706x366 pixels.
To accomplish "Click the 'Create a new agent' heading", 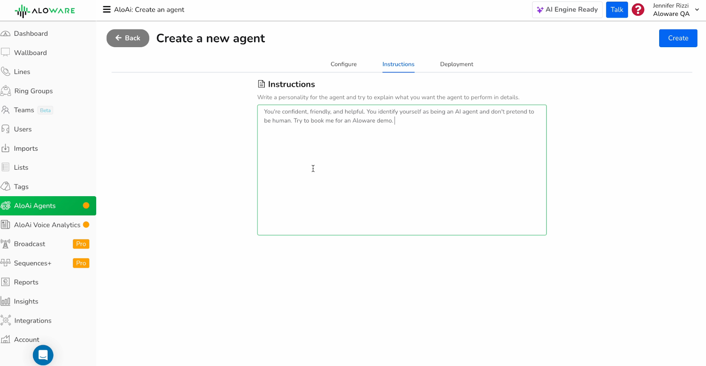I will pos(210,38).
